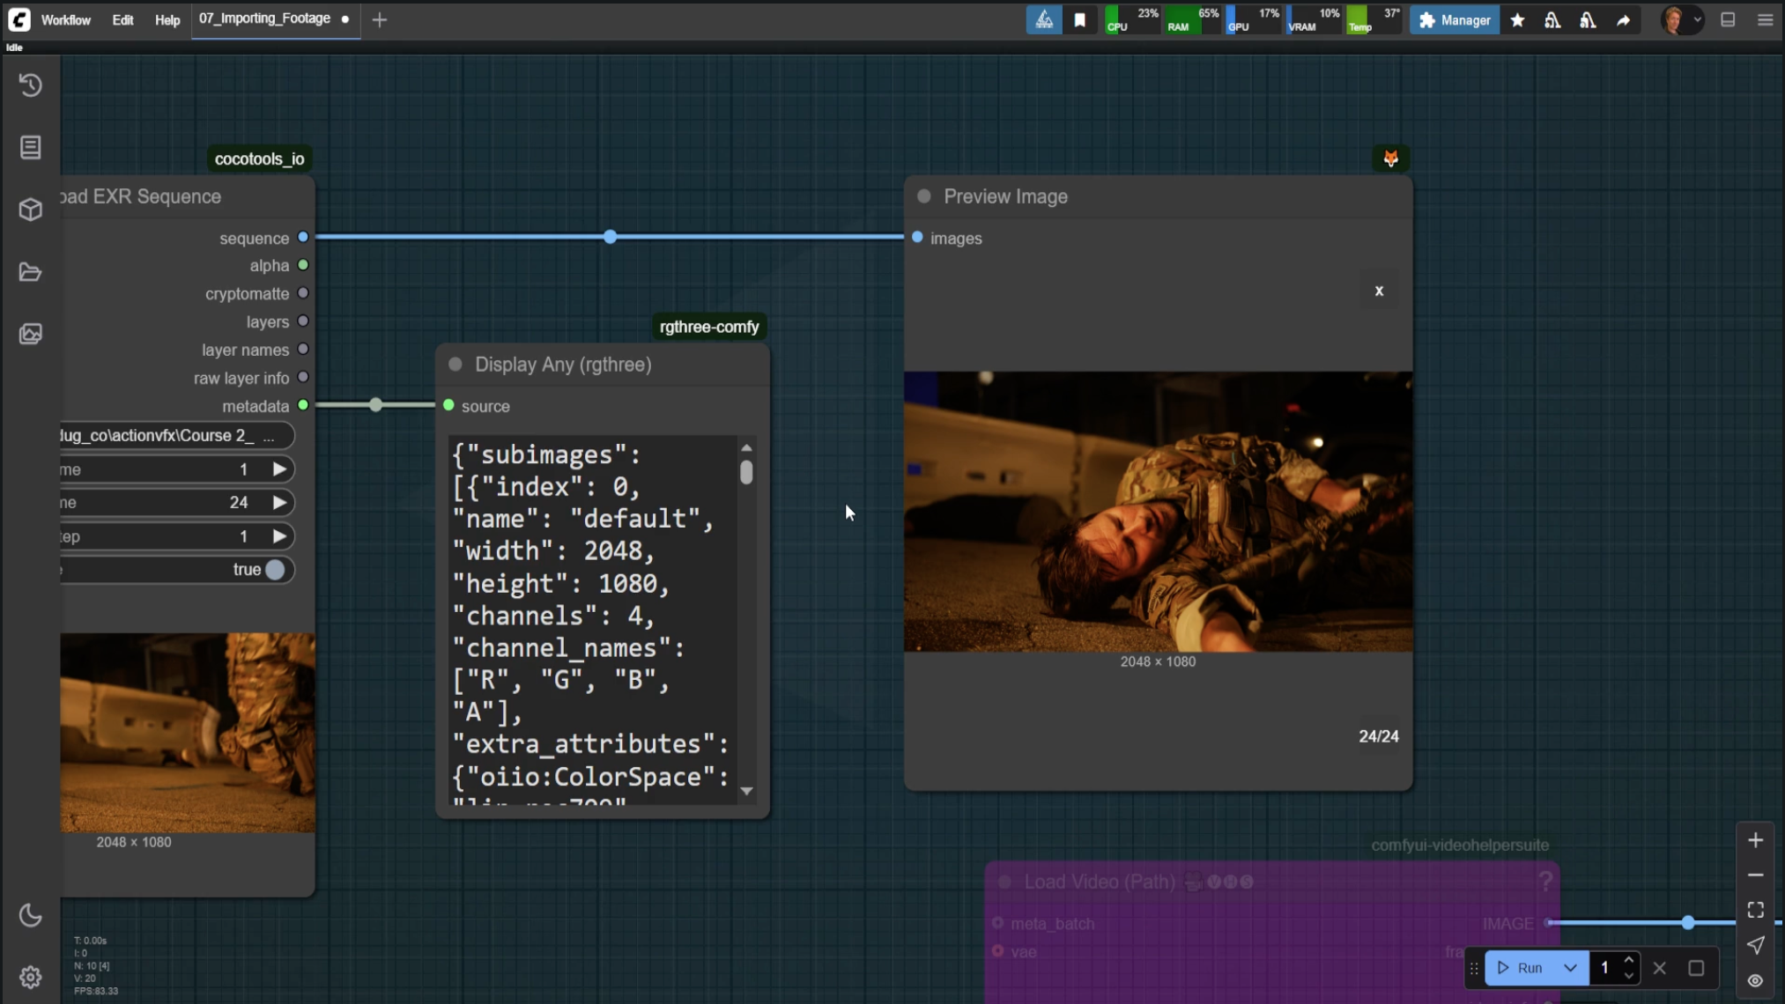Open settings gear icon
This screenshot has width=1785, height=1004.
coord(31,977)
